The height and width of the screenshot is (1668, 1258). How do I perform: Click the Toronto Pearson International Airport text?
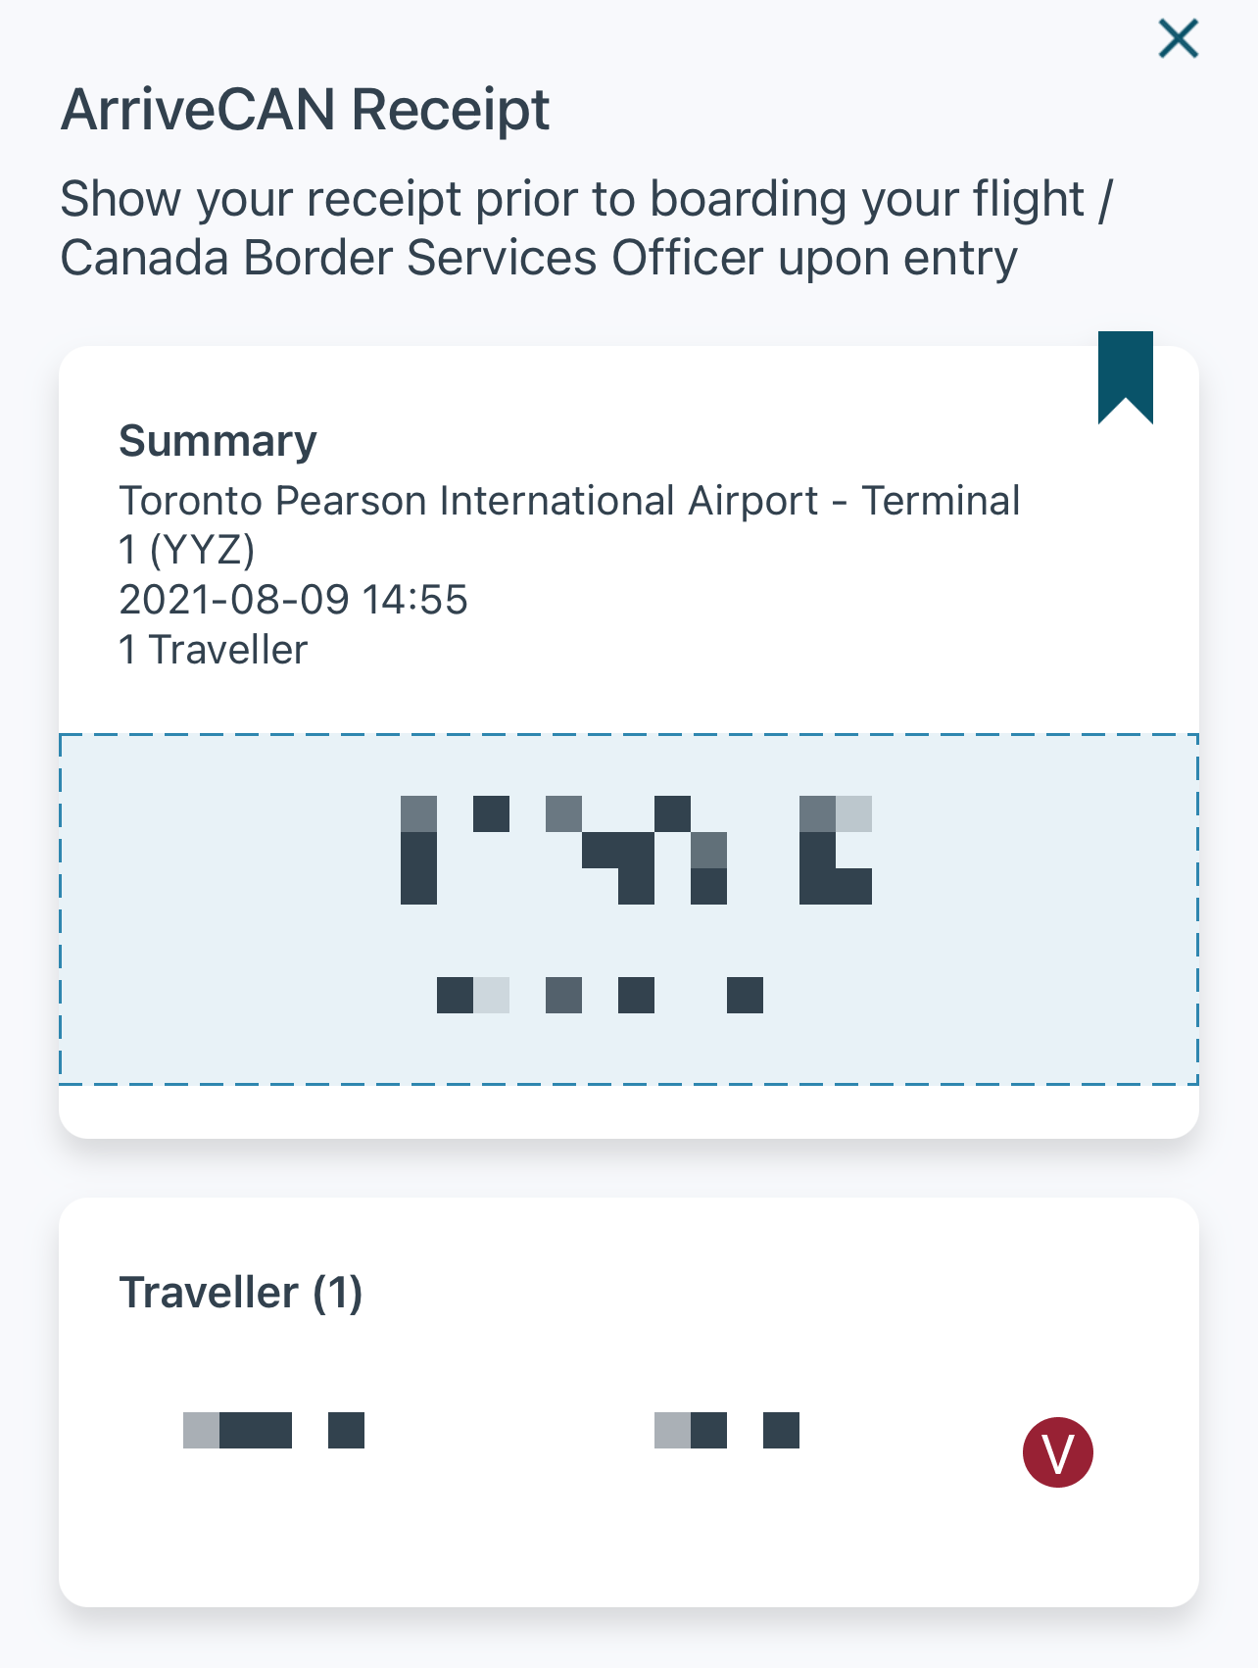pos(570,500)
